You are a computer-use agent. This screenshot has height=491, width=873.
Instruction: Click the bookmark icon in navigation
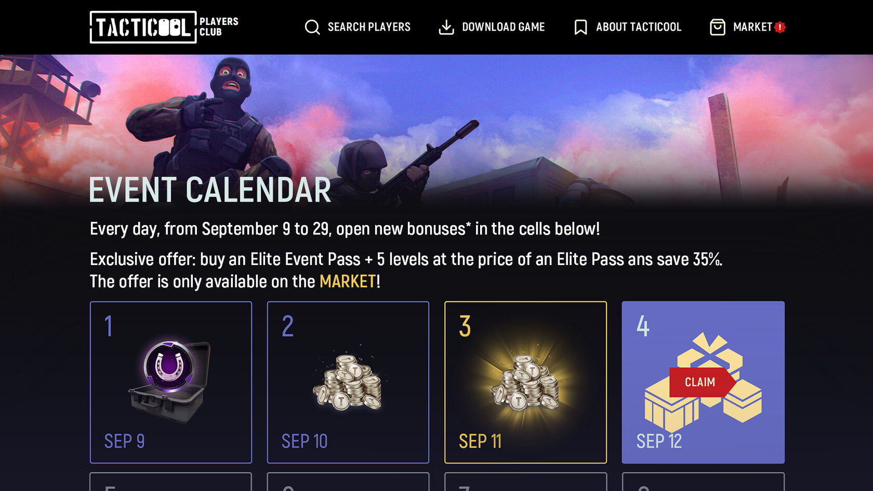coord(580,27)
